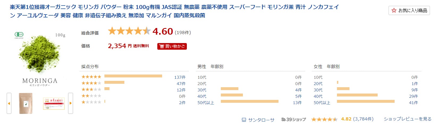This screenshot has height=130, width=443.
Task: Filter reviews by one-star rating row
Action: point(133,102)
